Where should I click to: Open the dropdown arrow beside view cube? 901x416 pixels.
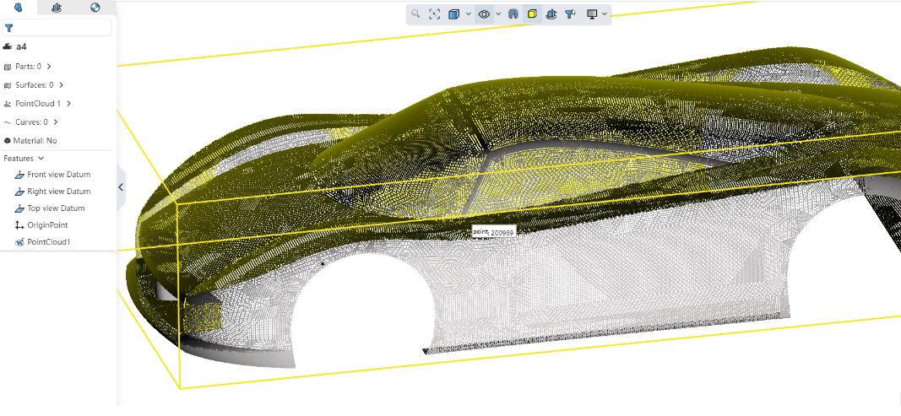(469, 14)
